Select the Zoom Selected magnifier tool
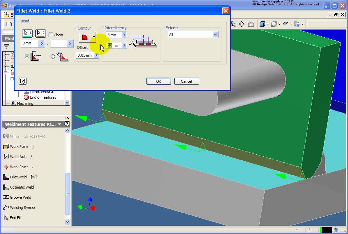 [x=233, y=24]
